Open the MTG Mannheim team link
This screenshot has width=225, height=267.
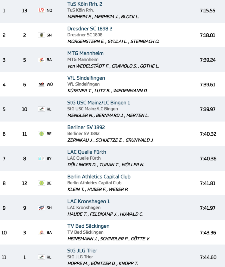(85, 53)
